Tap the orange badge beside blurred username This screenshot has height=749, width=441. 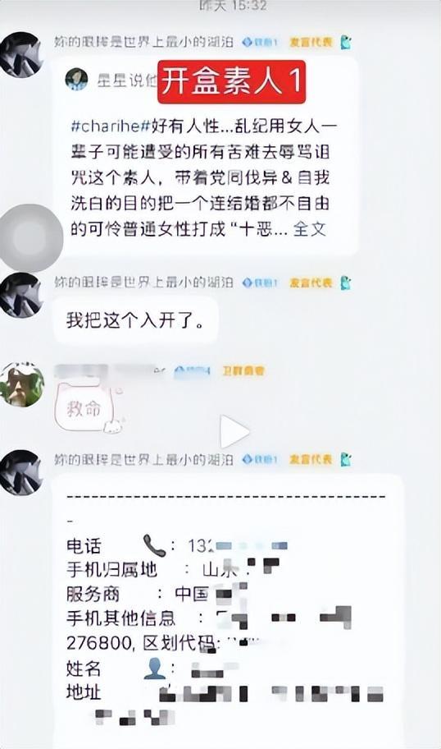pos(243,370)
